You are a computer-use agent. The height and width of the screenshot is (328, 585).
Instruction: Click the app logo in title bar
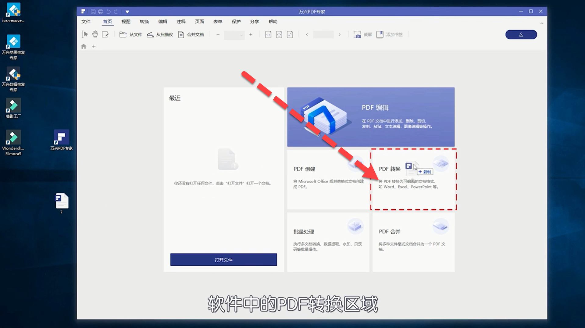[x=83, y=12]
